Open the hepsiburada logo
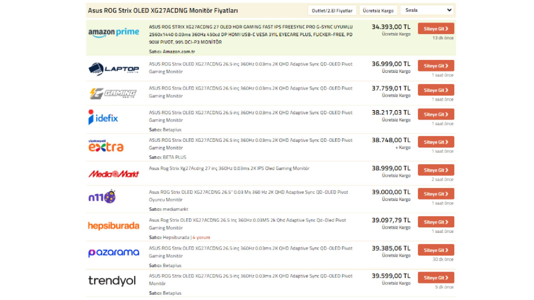 tap(113, 226)
